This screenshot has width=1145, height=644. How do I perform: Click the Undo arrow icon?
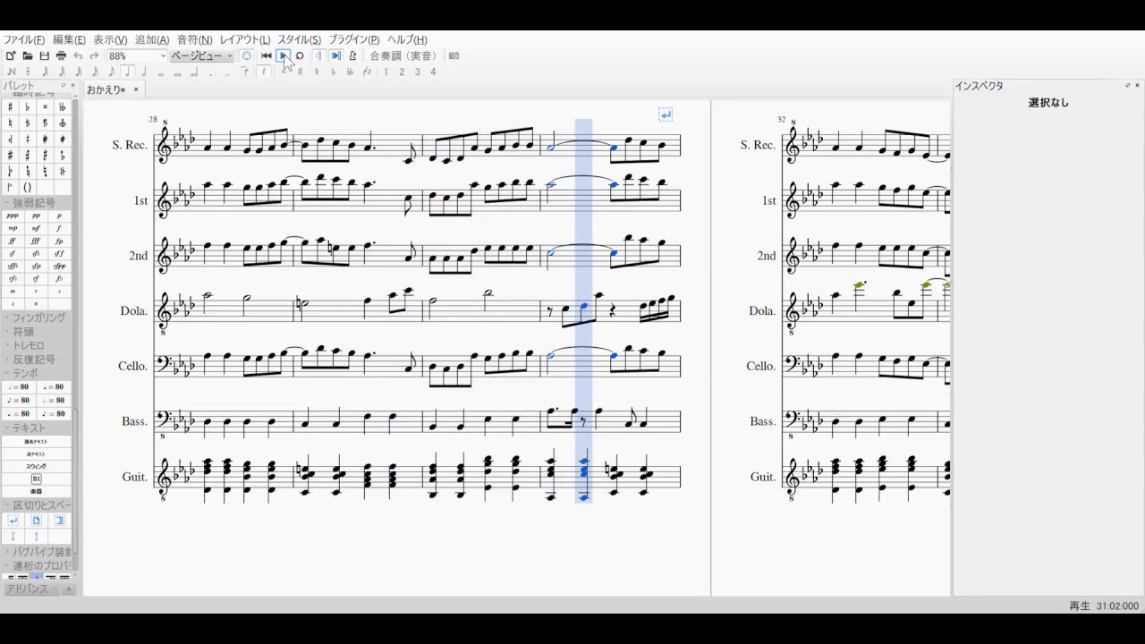pos(78,55)
